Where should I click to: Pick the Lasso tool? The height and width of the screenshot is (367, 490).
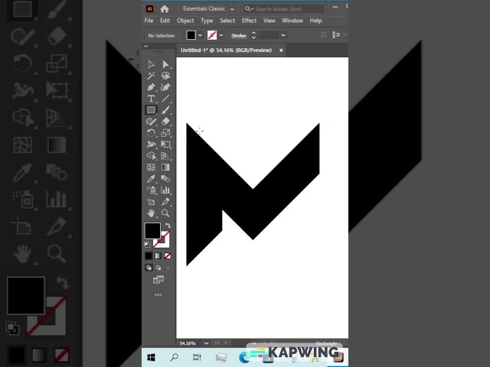165,76
